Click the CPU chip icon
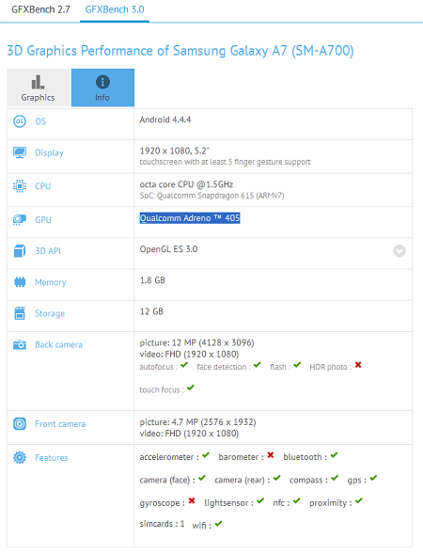 [20, 186]
